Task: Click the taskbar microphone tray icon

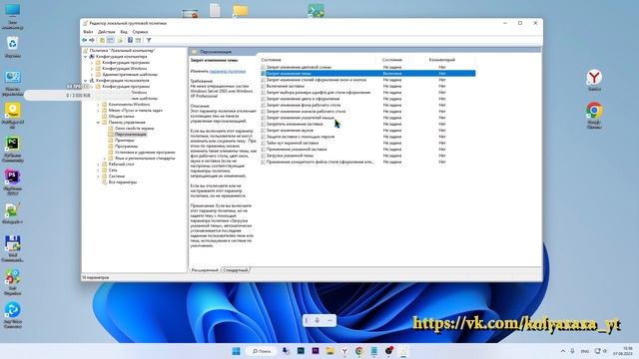Action: click(x=572, y=351)
